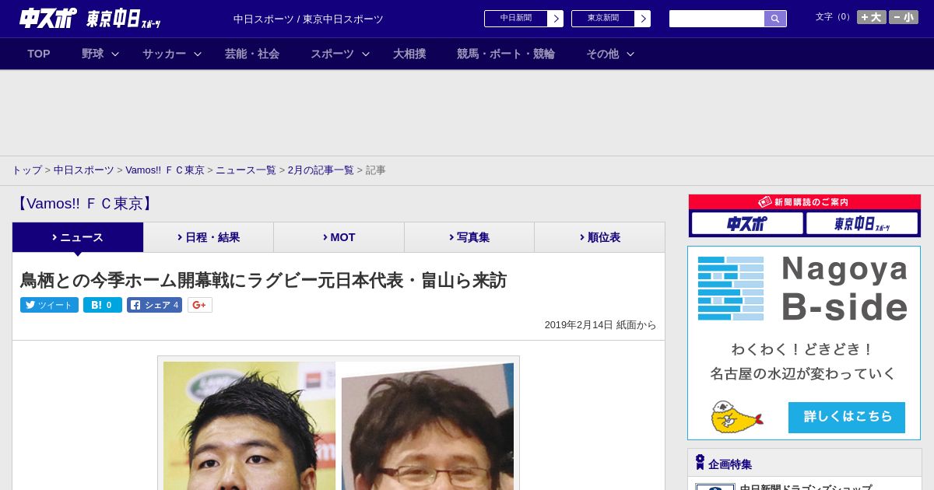Image resolution: width=934 pixels, height=490 pixels.
Task: Open the photo of man with glasses
Action: [427, 426]
